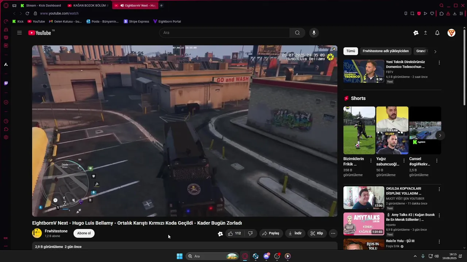Share the video with Paylaş
467x262 pixels.
pos(271,233)
